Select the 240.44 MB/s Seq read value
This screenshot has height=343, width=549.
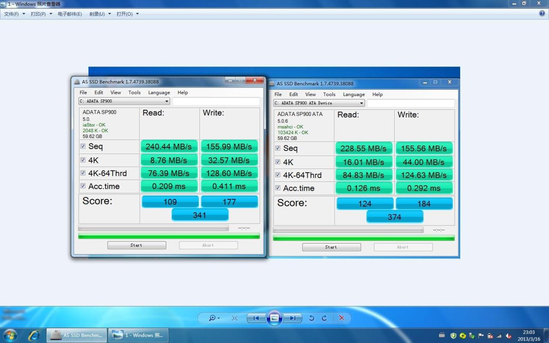[x=169, y=147]
